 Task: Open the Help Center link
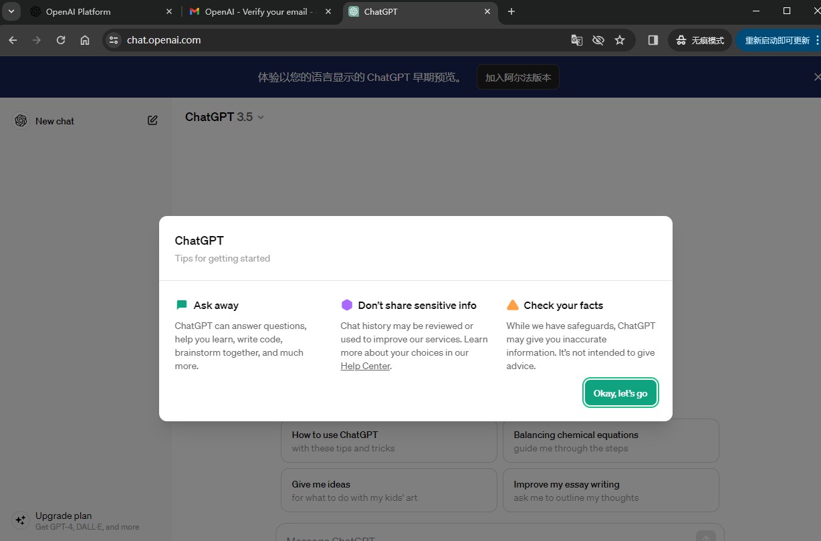pos(365,366)
